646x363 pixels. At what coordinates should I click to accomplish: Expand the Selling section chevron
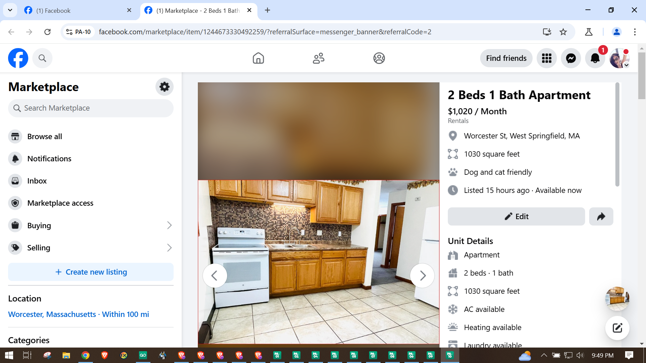(x=169, y=248)
